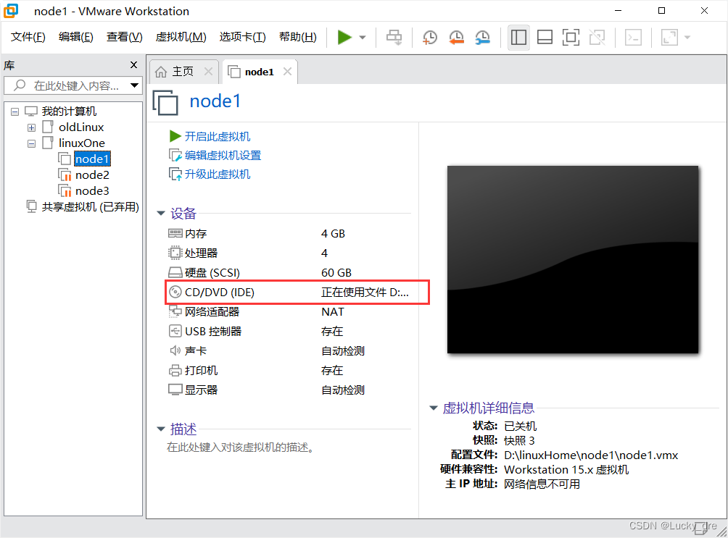
Task: Click the 显示器 display device row
Action: 289,390
